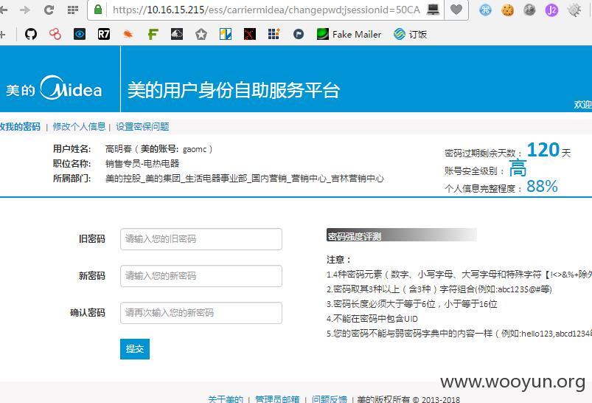This screenshot has height=403, width=592.
Task: Click the gray globe extension icon
Action: pyautogui.click(x=530, y=10)
